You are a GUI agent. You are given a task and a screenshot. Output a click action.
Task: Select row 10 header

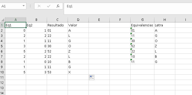(2, 72)
